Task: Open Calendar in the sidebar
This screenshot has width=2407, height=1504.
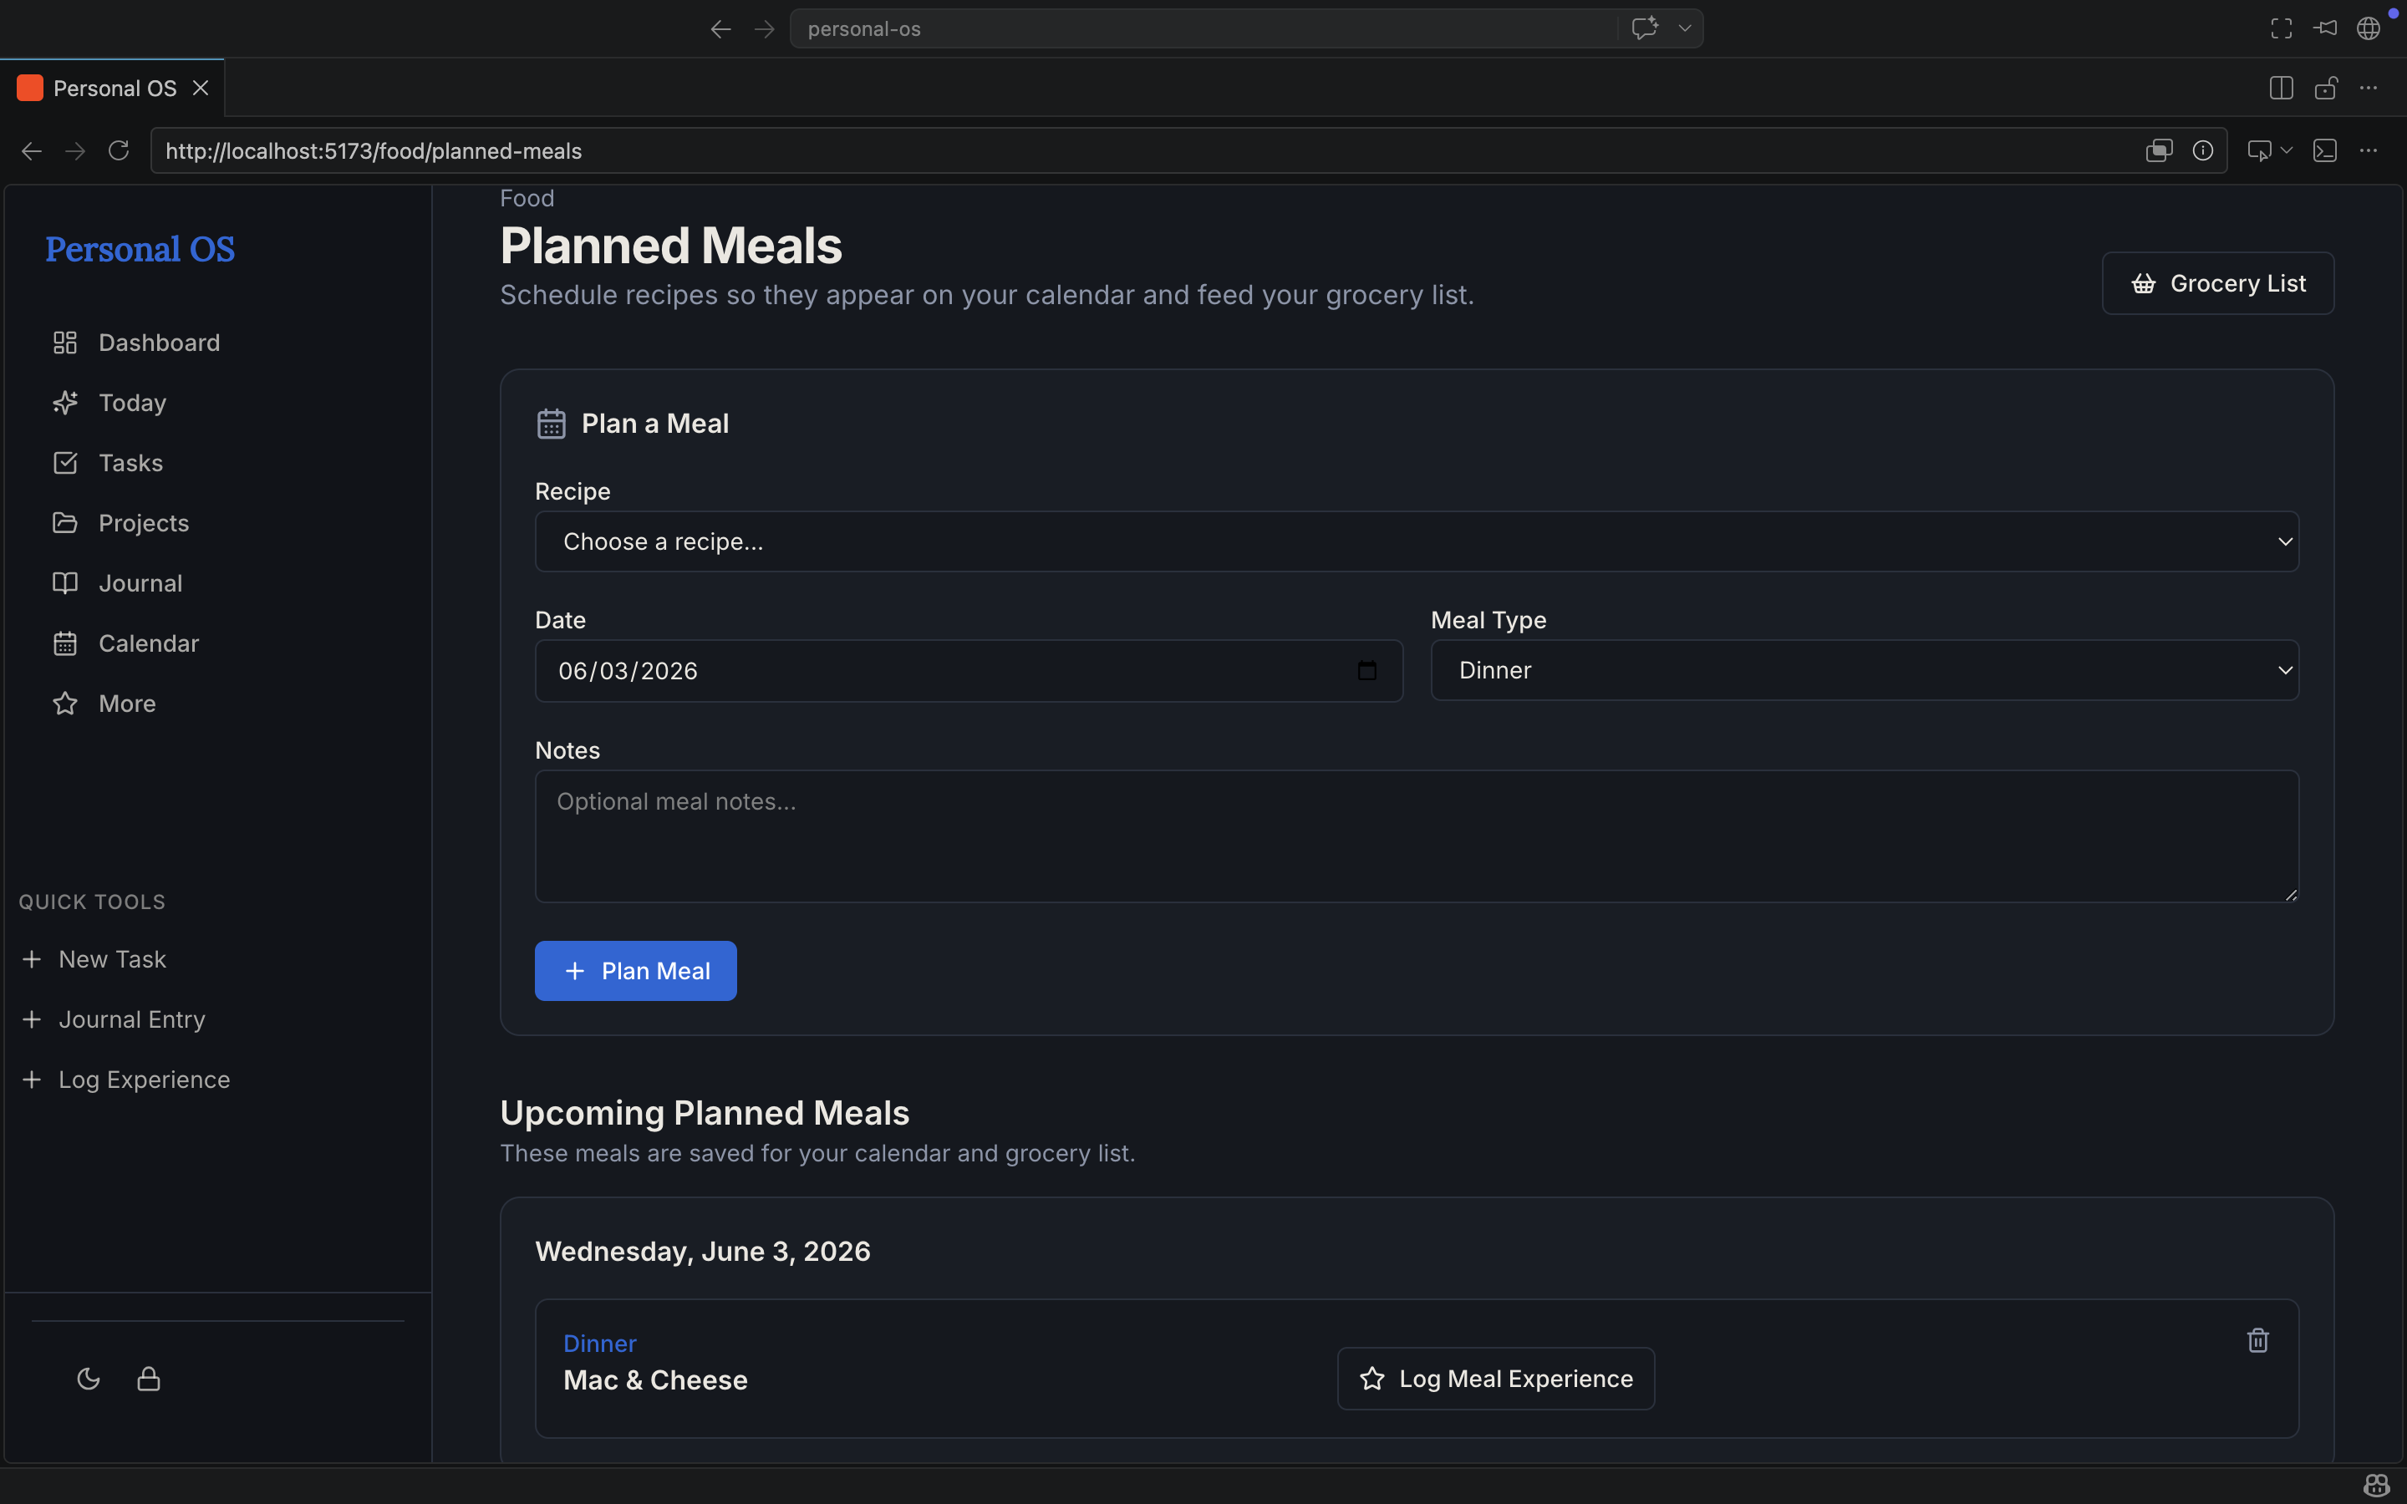Action: click(125, 643)
